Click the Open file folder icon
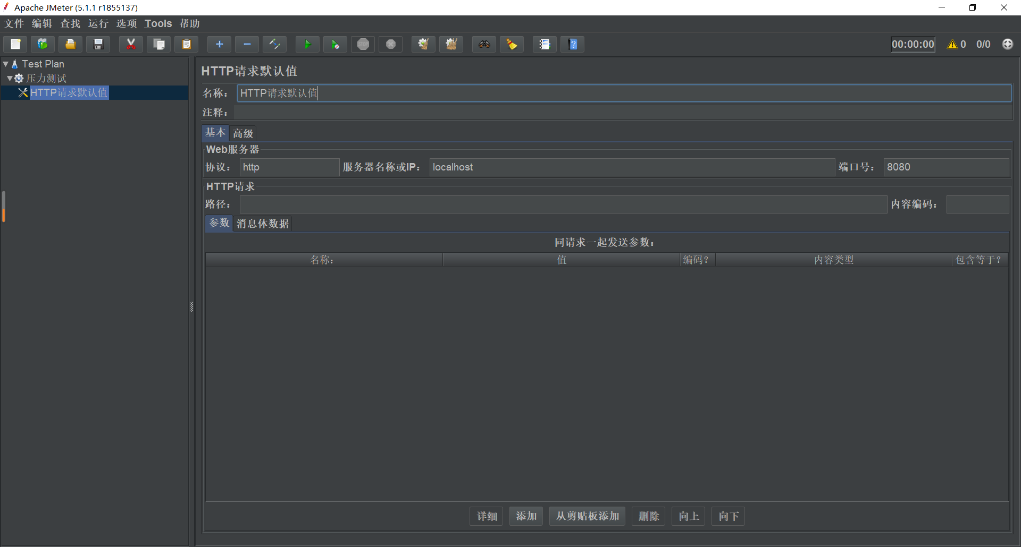This screenshot has height=547, width=1021. pos(71,44)
